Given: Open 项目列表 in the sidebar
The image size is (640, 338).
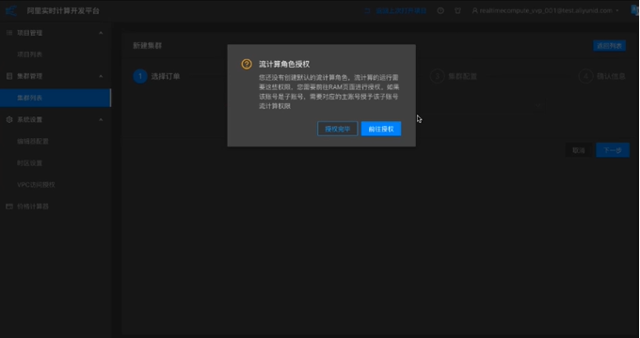Looking at the screenshot, I should tap(30, 54).
